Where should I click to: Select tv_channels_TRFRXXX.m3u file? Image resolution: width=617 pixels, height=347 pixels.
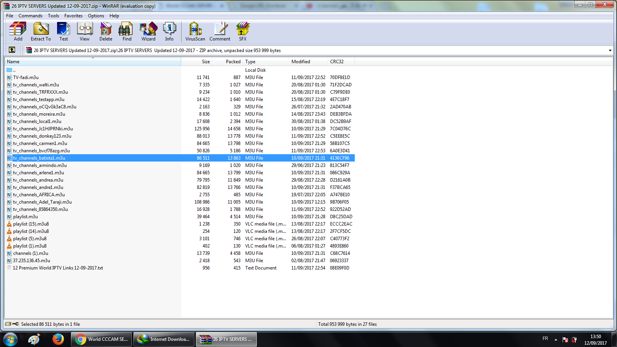pos(40,92)
